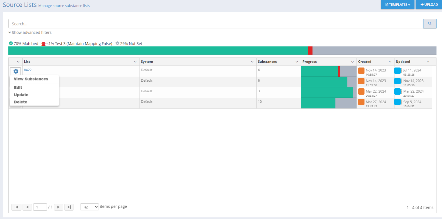Click the orange creator avatar in first row
Screen dimensions: 442x221
pyautogui.click(x=361, y=71)
